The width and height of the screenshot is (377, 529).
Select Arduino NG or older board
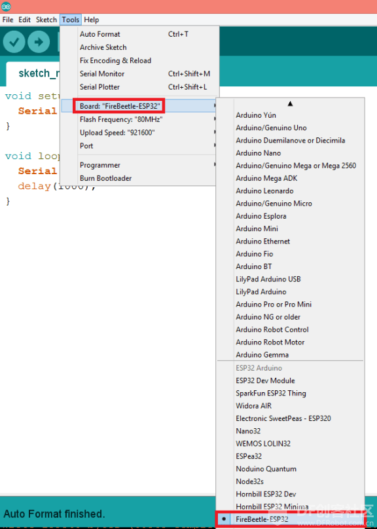pos(290,317)
